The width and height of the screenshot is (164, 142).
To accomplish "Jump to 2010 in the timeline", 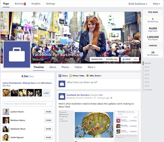I will click(x=147, y=82).
